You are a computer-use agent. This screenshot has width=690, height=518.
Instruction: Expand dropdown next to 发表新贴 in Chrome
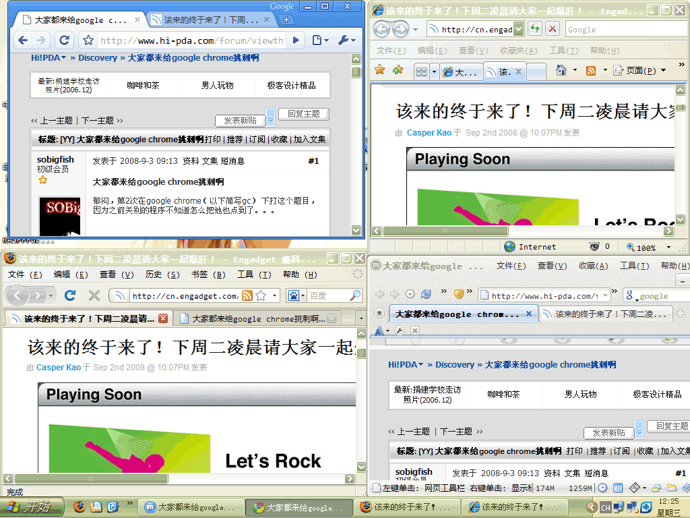tap(271, 117)
